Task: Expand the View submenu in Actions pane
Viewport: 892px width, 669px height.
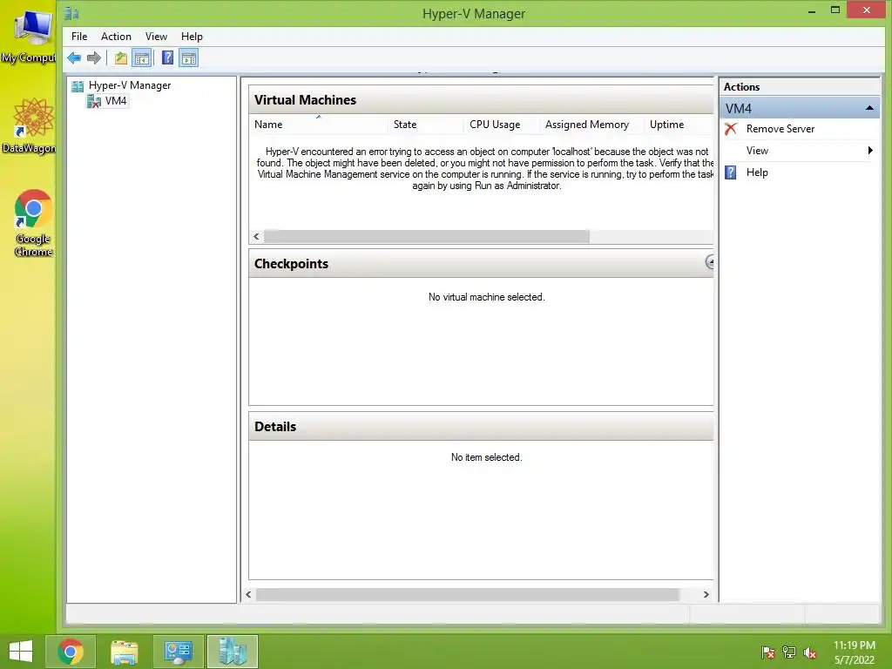Action: pos(800,151)
